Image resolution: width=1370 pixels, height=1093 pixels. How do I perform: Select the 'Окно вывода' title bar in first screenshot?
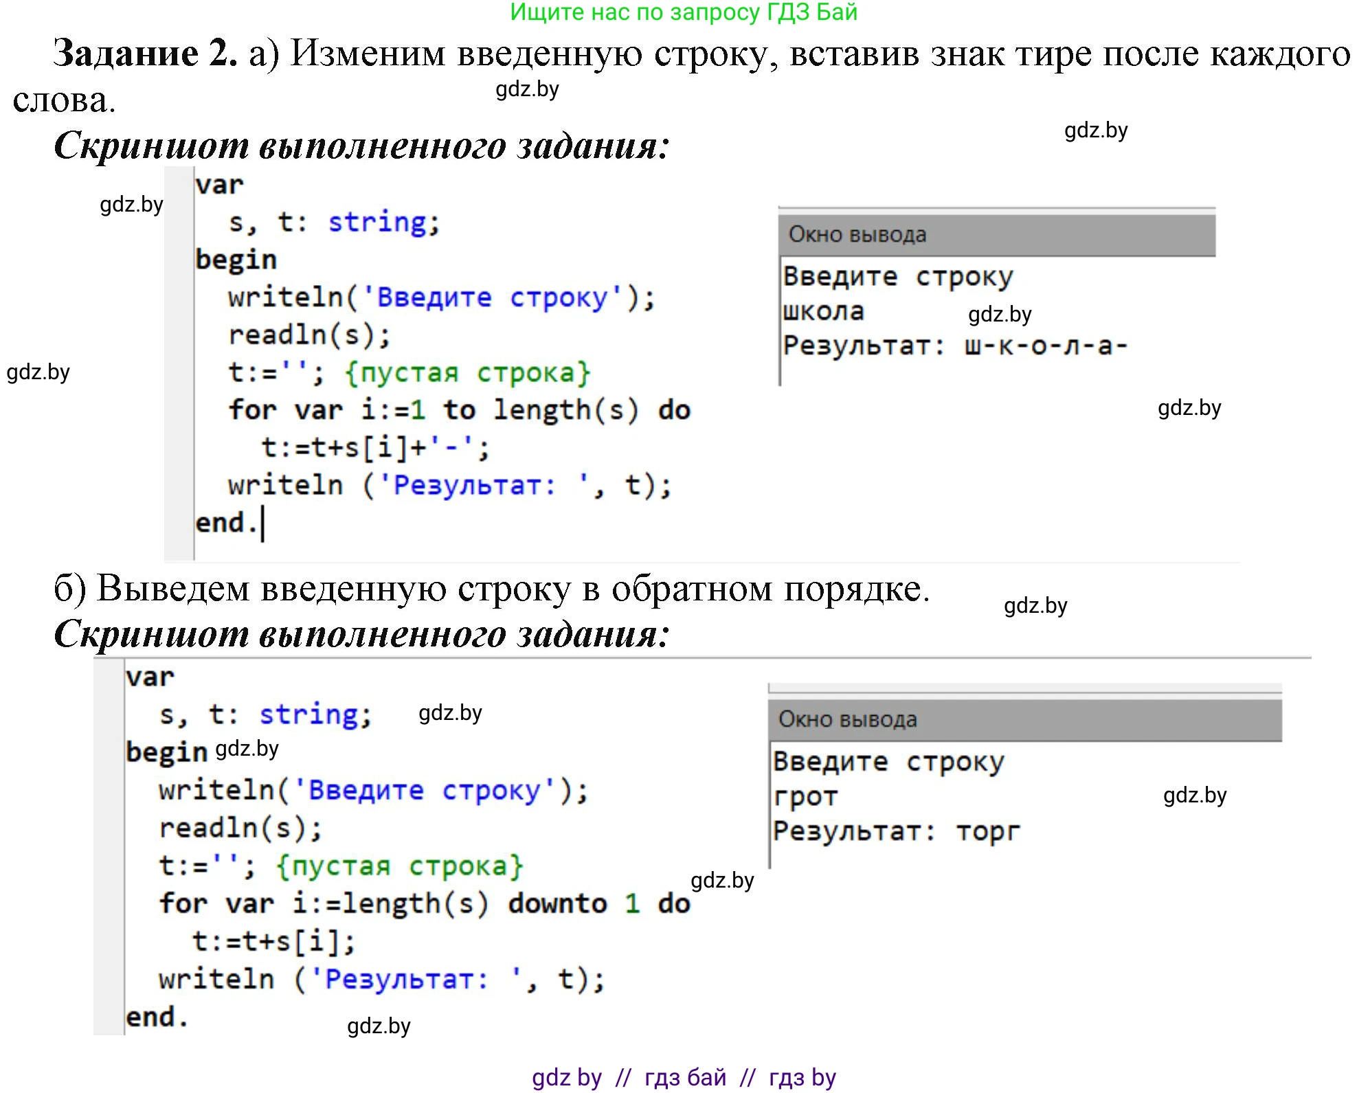[859, 234]
